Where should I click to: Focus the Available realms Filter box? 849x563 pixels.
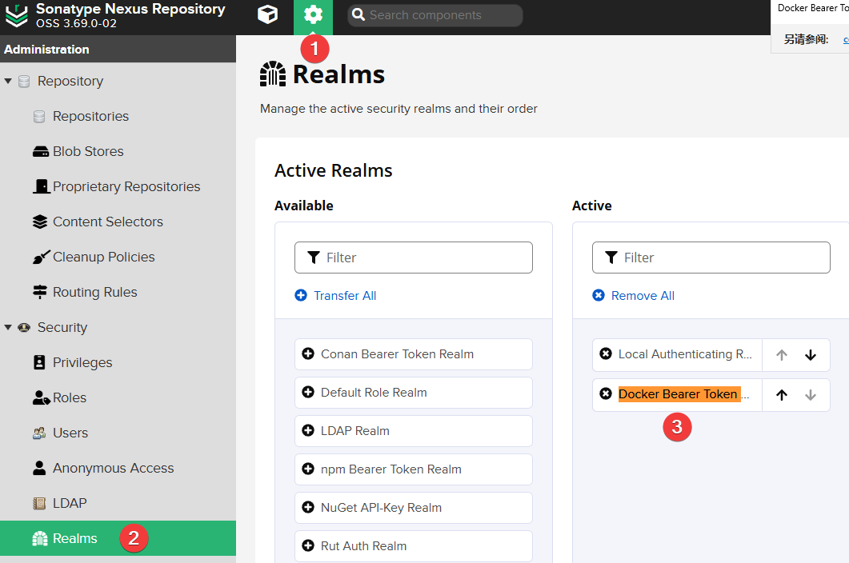(x=424, y=258)
